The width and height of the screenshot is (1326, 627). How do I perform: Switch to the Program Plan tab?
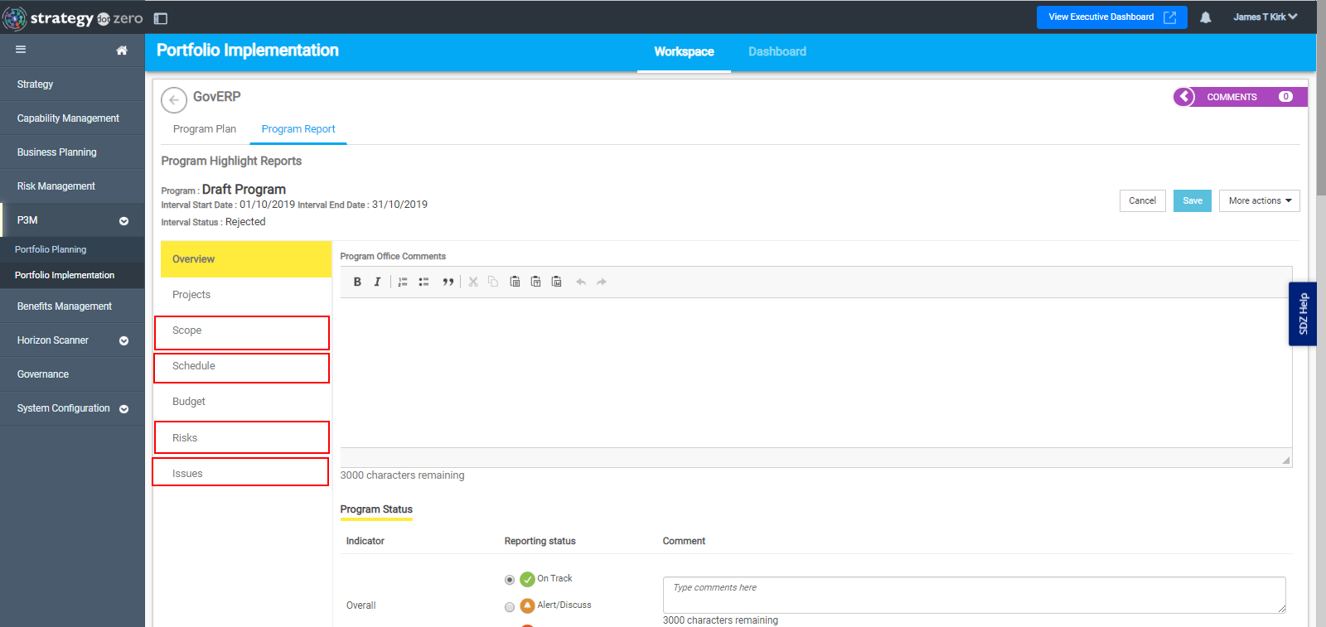coord(205,129)
